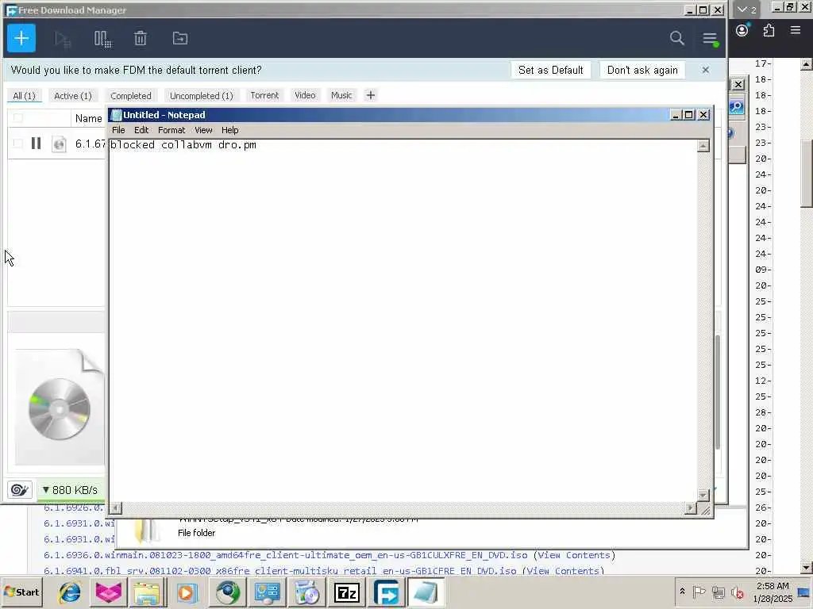
Task: Open View Contents link for 6.1.6936.0
Action: [x=574, y=555]
